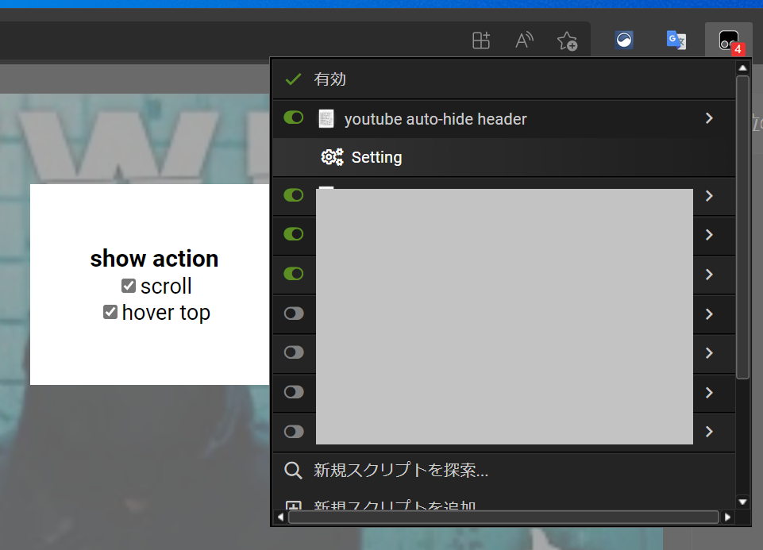Expand the youtube auto-hide header script chevron
Viewport: 763px width, 550px height.
click(707, 117)
